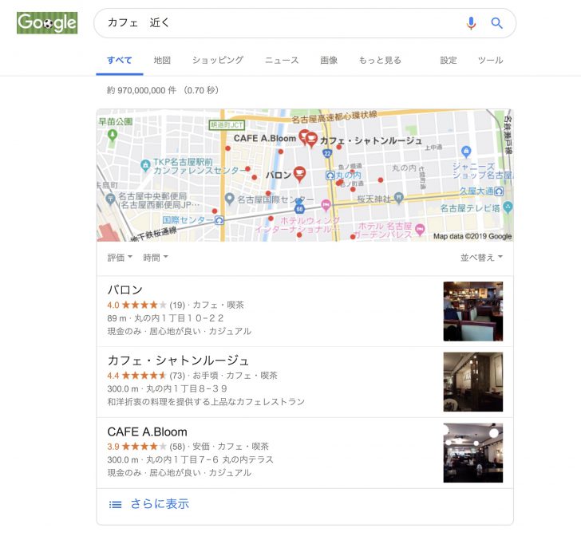Click the 名古屋国際センター map marker

(x=229, y=198)
